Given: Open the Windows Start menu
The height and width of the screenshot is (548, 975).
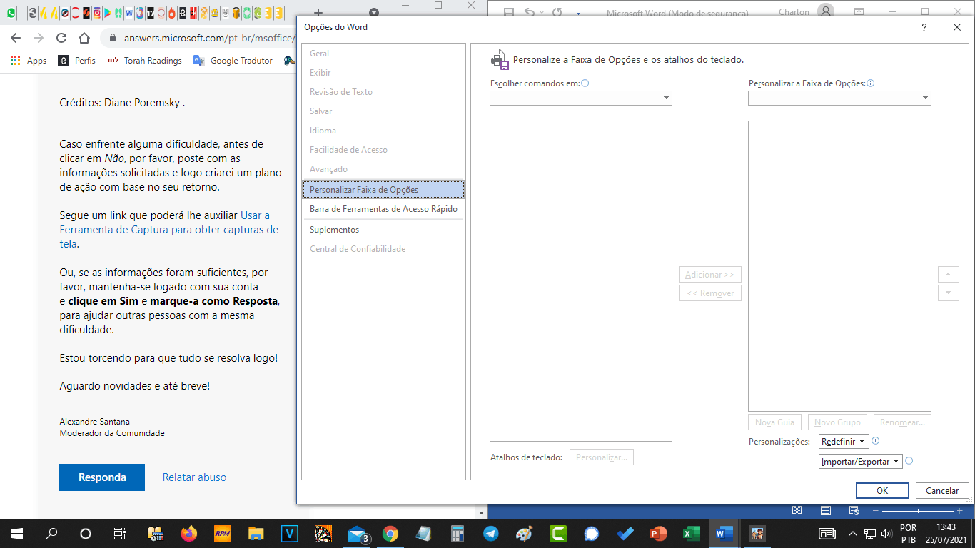Looking at the screenshot, I should pyautogui.click(x=17, y=534).
